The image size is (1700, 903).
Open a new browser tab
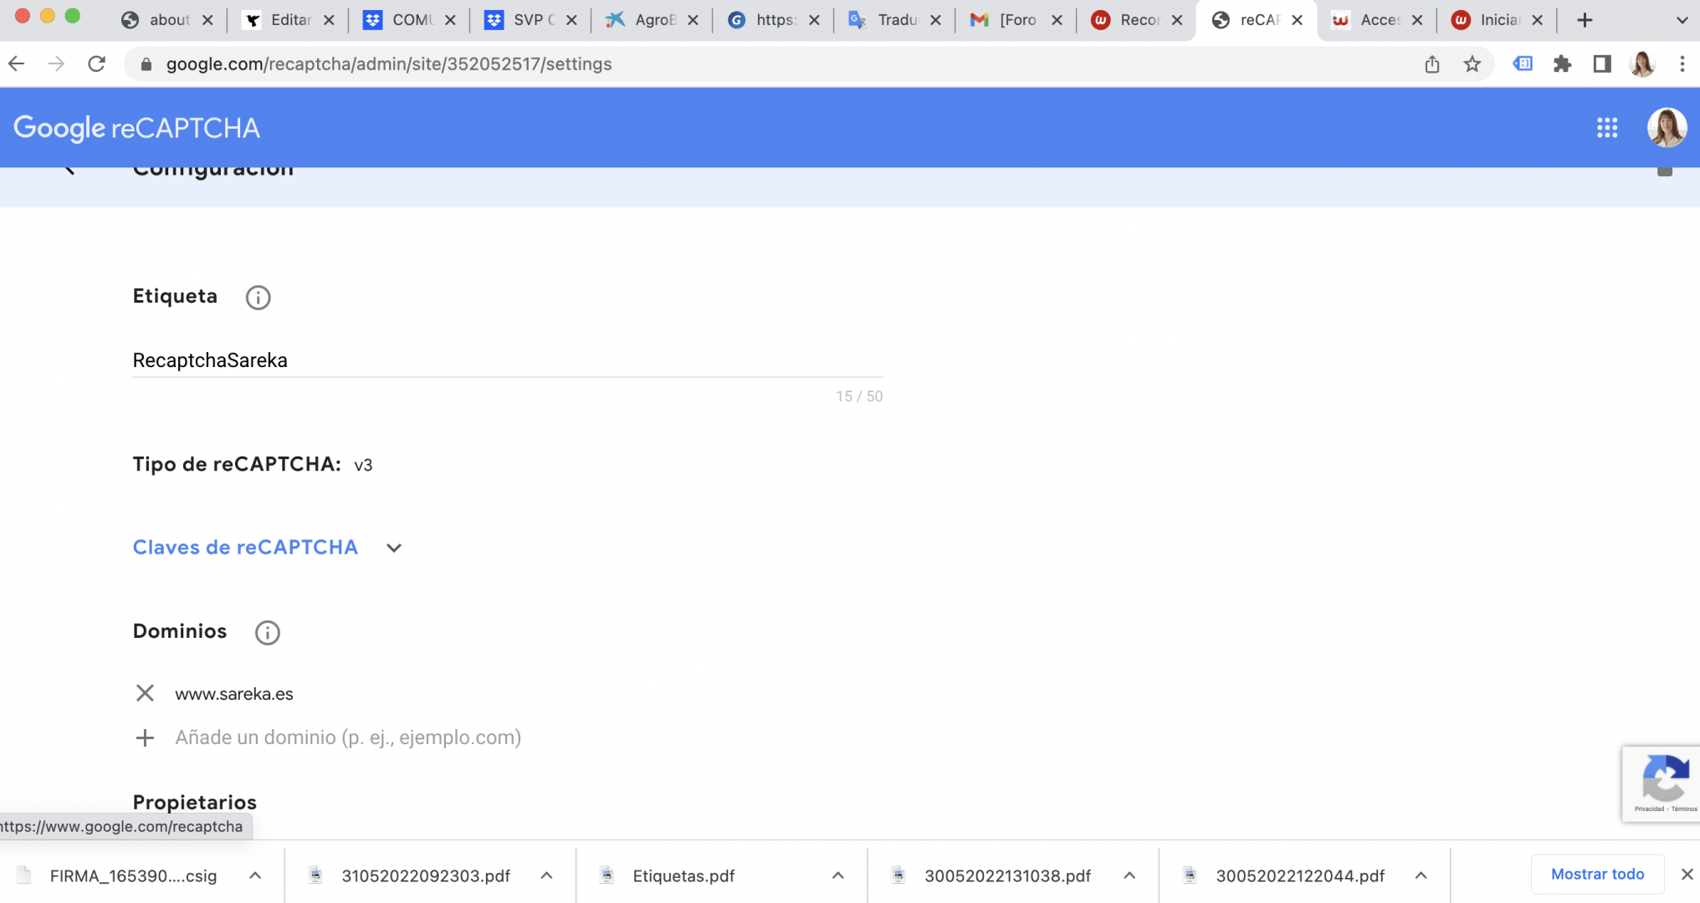tap(1585, 20)
